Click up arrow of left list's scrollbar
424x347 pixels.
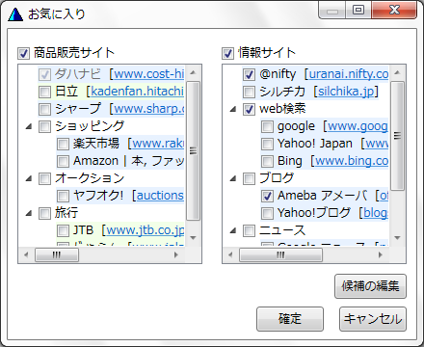193,72
